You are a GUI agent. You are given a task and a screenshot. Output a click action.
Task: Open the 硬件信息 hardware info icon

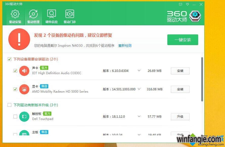tap(52, 14)
